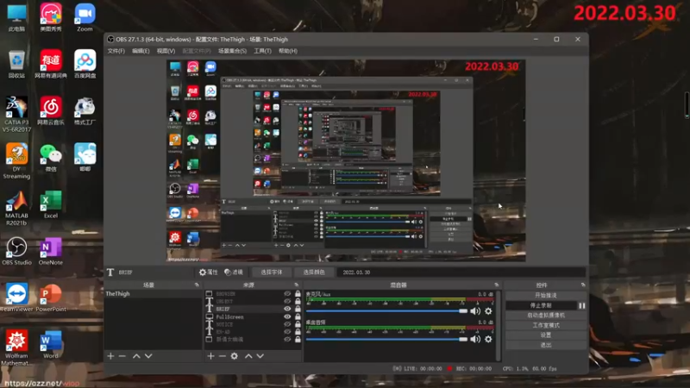This screenshot has width=690, height=388.
Task: Toggle lock on BRIEF source
Action: tap(298, 309)
